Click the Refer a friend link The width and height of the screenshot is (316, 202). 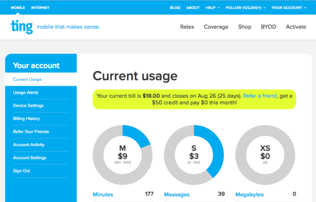(260, 96)
